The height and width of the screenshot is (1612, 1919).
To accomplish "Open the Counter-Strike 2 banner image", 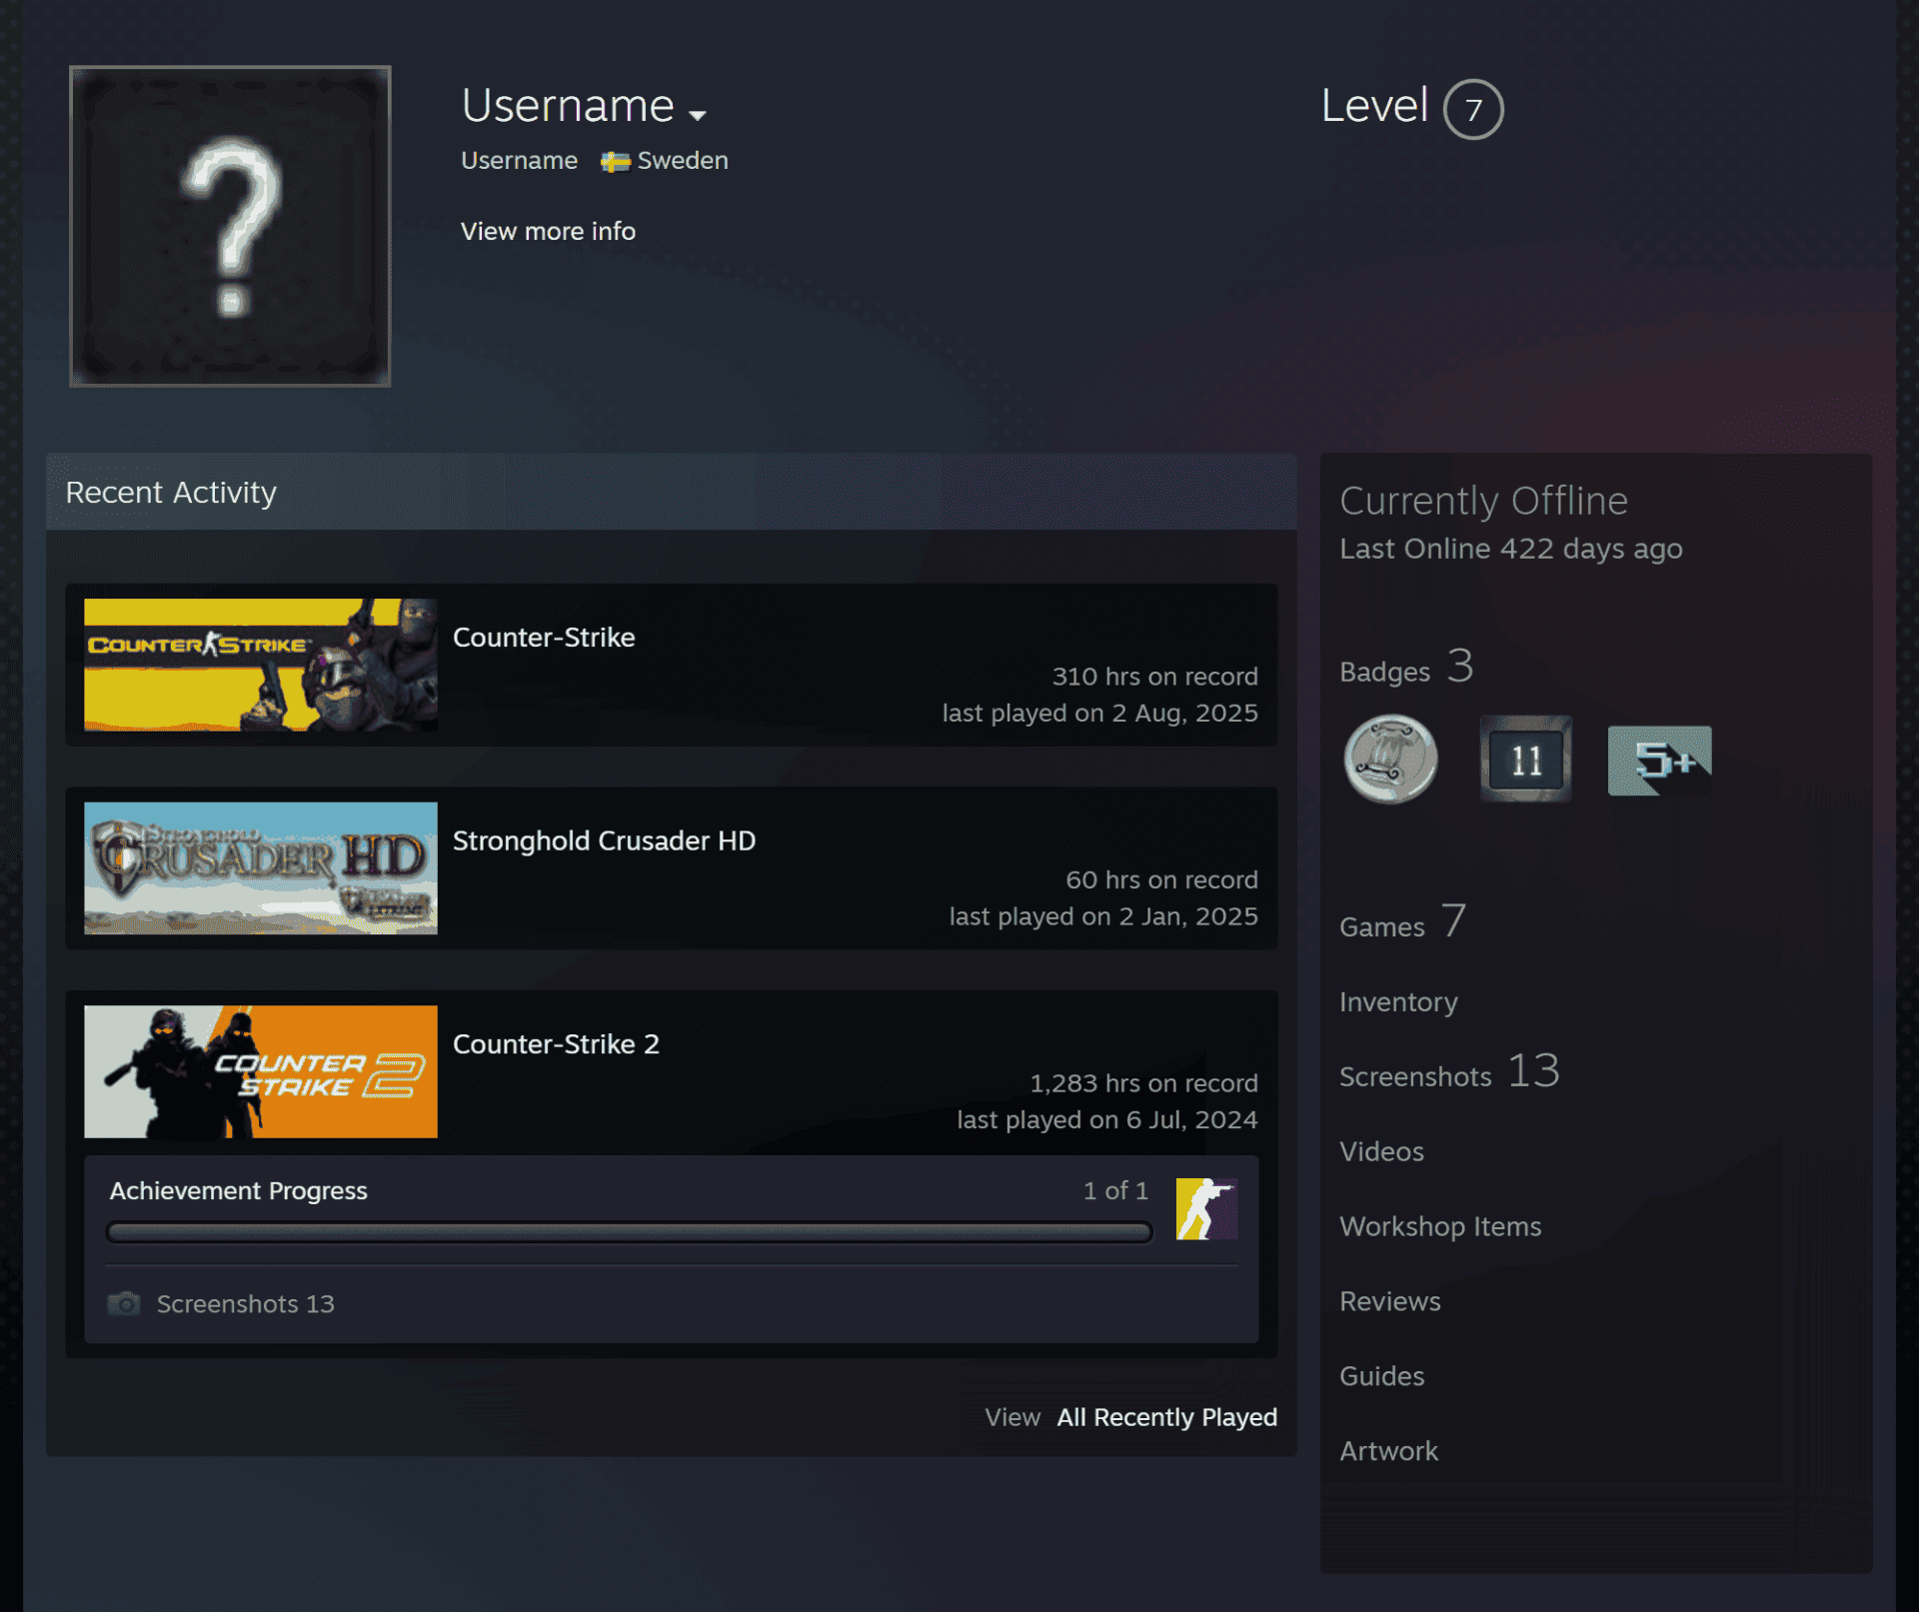I will pyautogui.click(x=261, y=1071).
